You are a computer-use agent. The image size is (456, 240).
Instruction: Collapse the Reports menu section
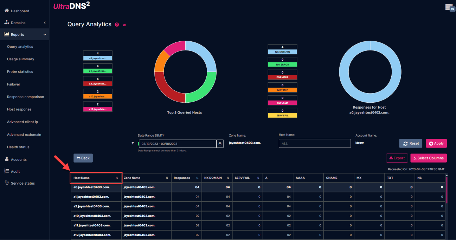45,35
